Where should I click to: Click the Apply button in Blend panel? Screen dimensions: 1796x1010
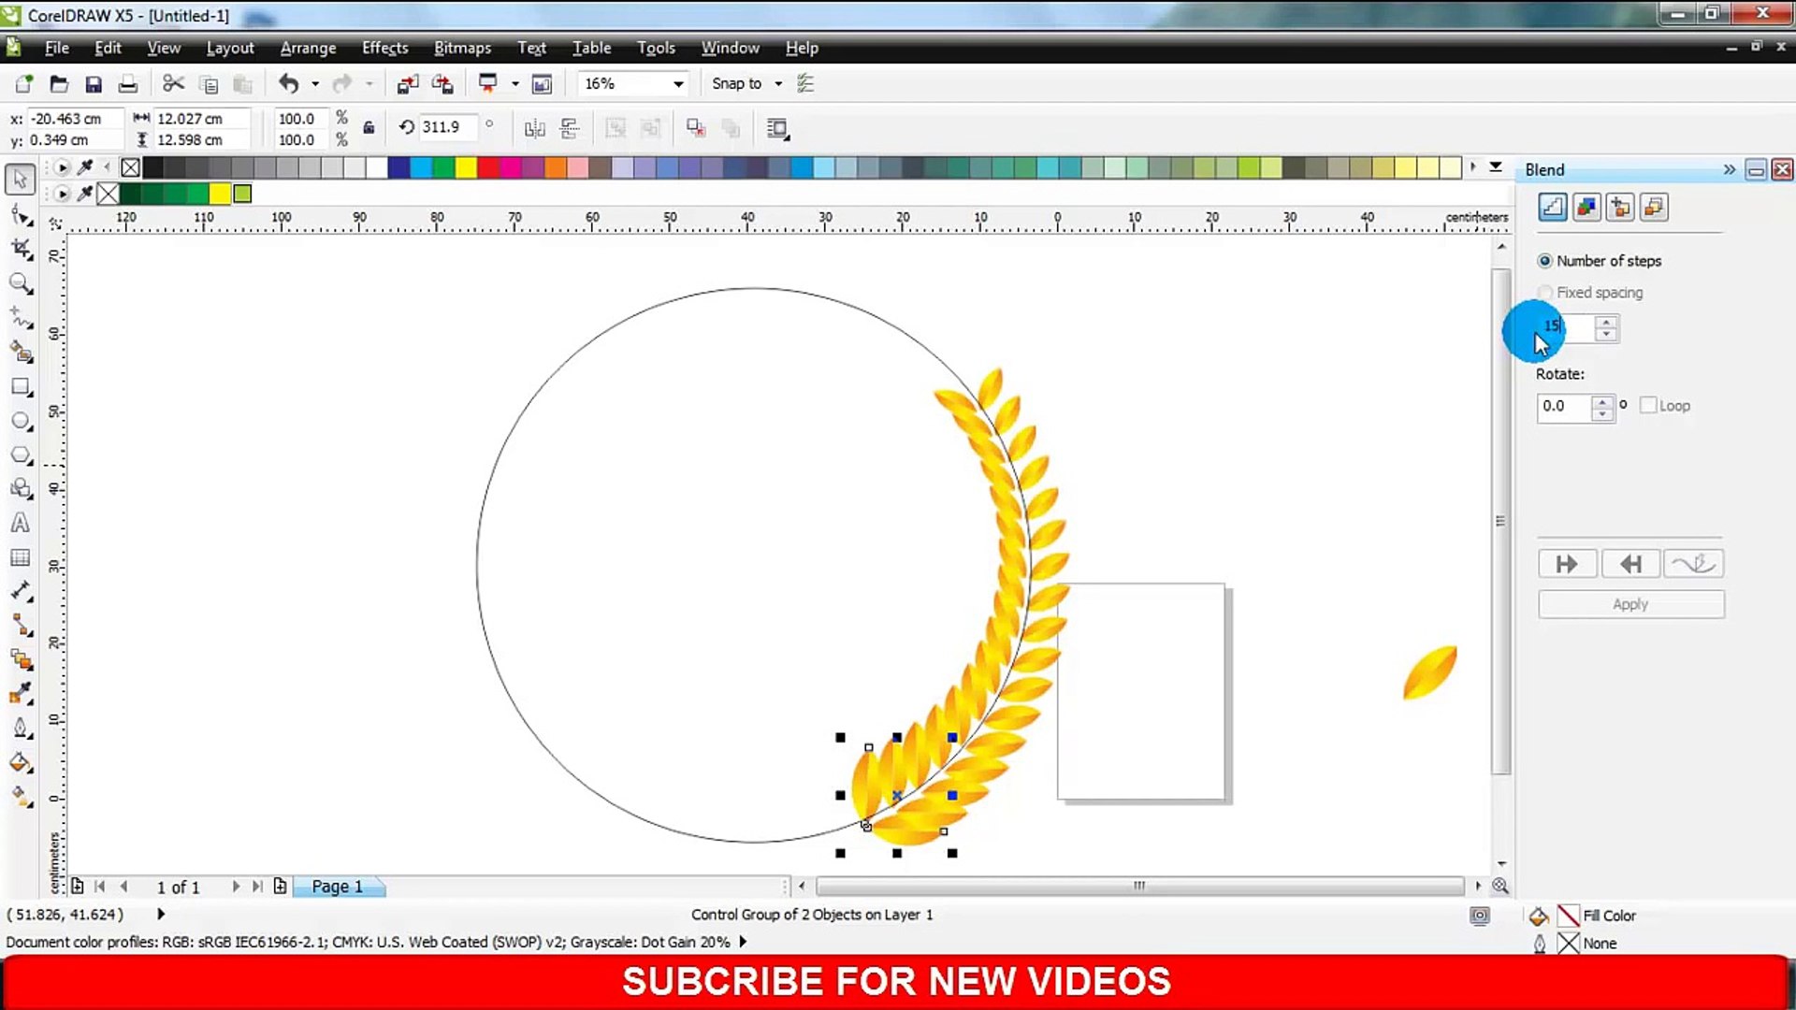[x=1630, y=604]
